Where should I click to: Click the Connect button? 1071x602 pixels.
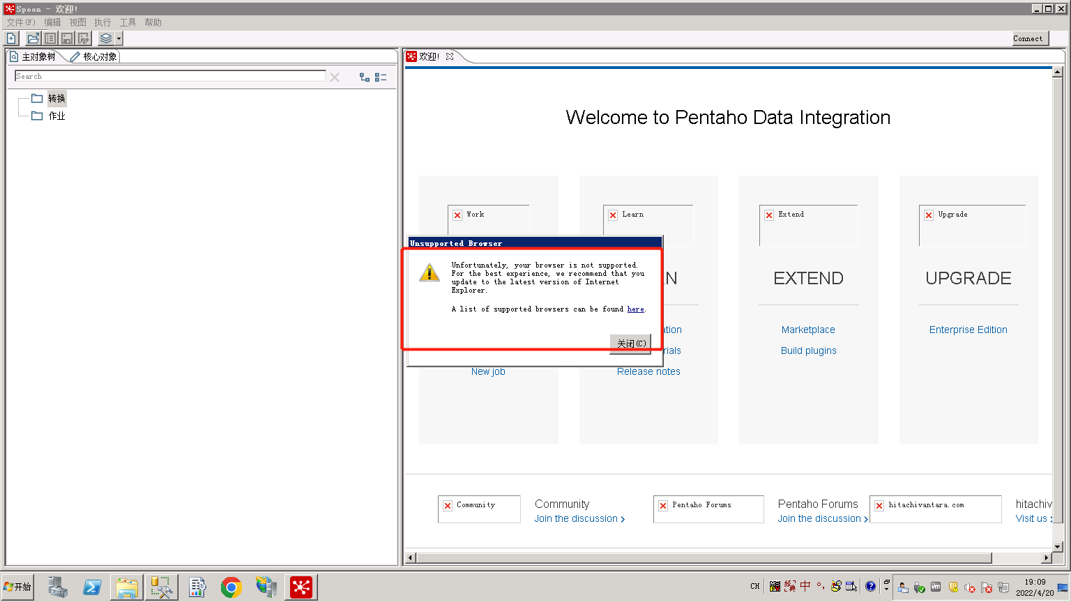coord(1031,39)
